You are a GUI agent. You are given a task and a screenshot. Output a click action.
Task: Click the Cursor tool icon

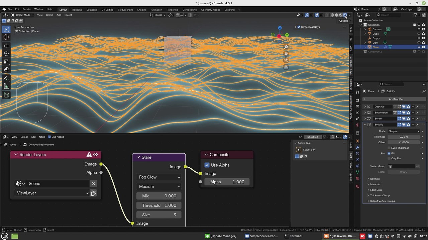pyautogui.click(x=6, y=37)
